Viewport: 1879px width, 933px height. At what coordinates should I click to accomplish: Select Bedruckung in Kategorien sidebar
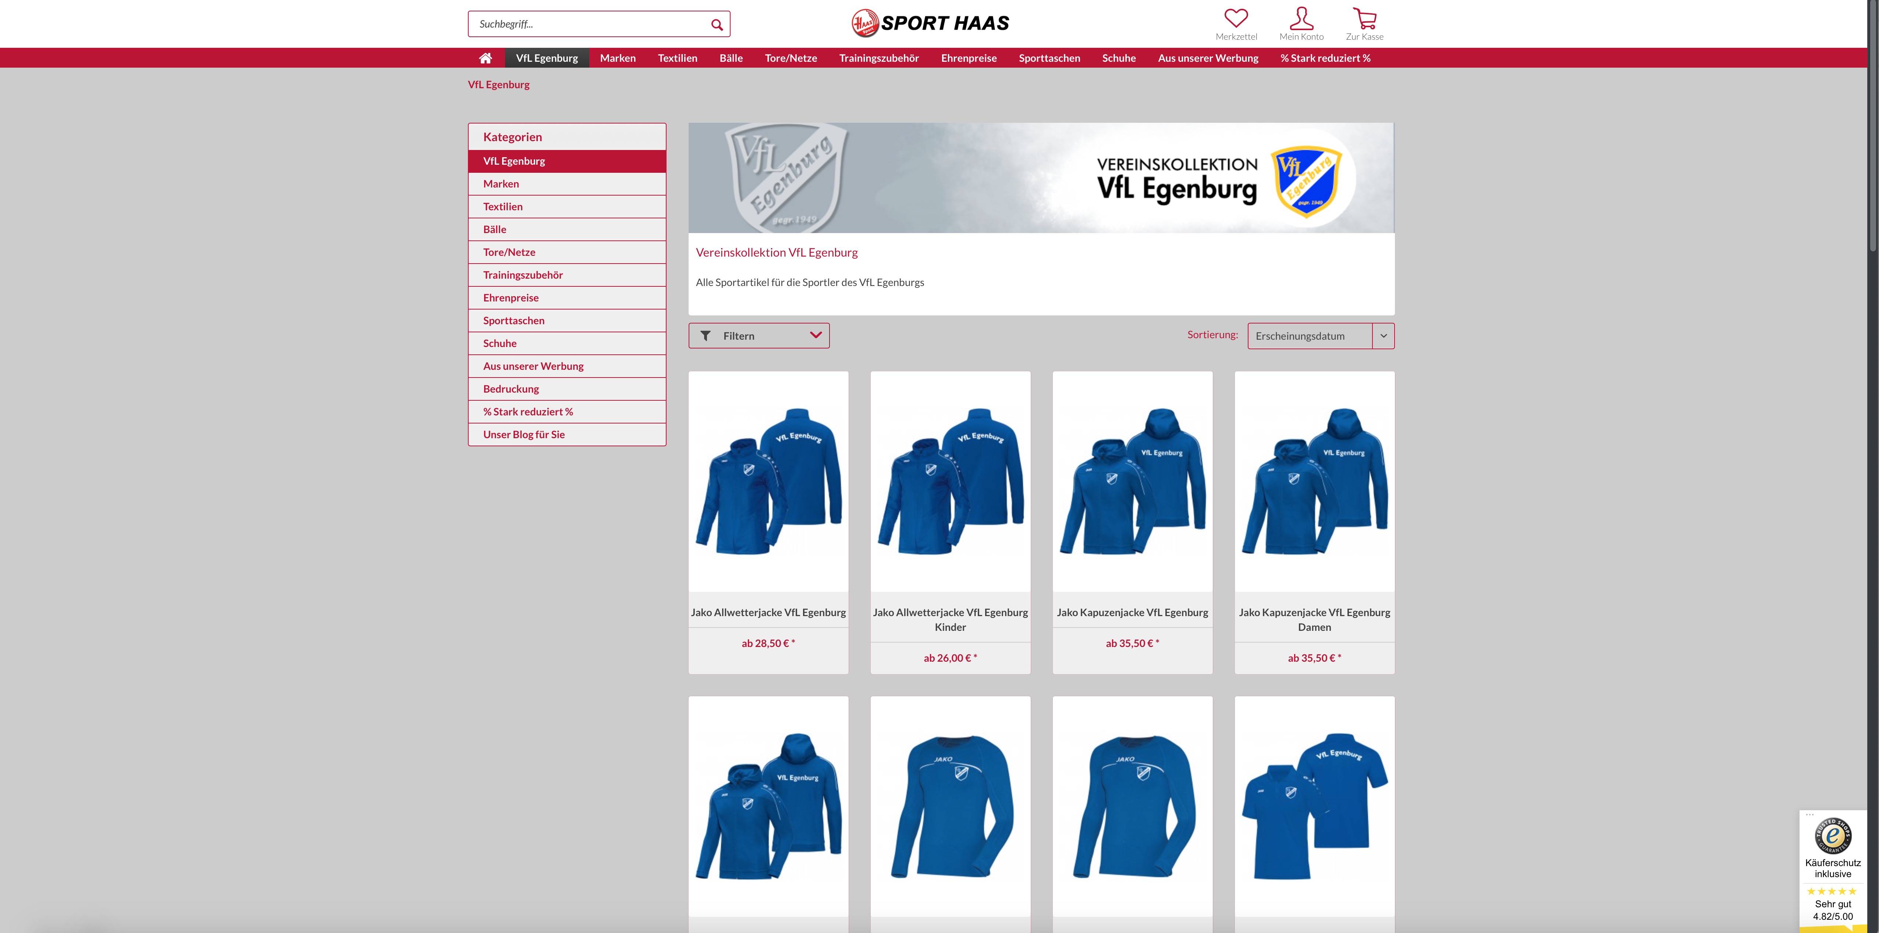(x=567, y=389)
